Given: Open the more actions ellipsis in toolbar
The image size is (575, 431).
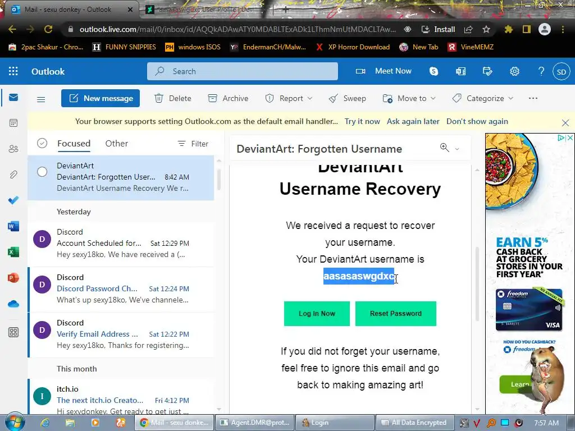Looking at the screenshot, I should (533, 98).
